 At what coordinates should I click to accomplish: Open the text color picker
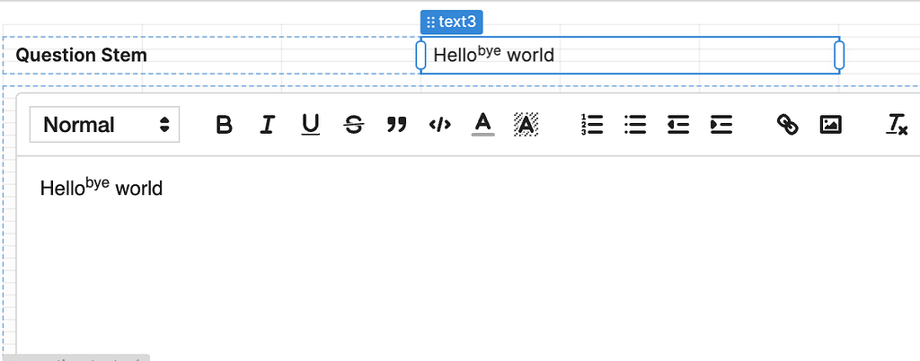[482, 124]
